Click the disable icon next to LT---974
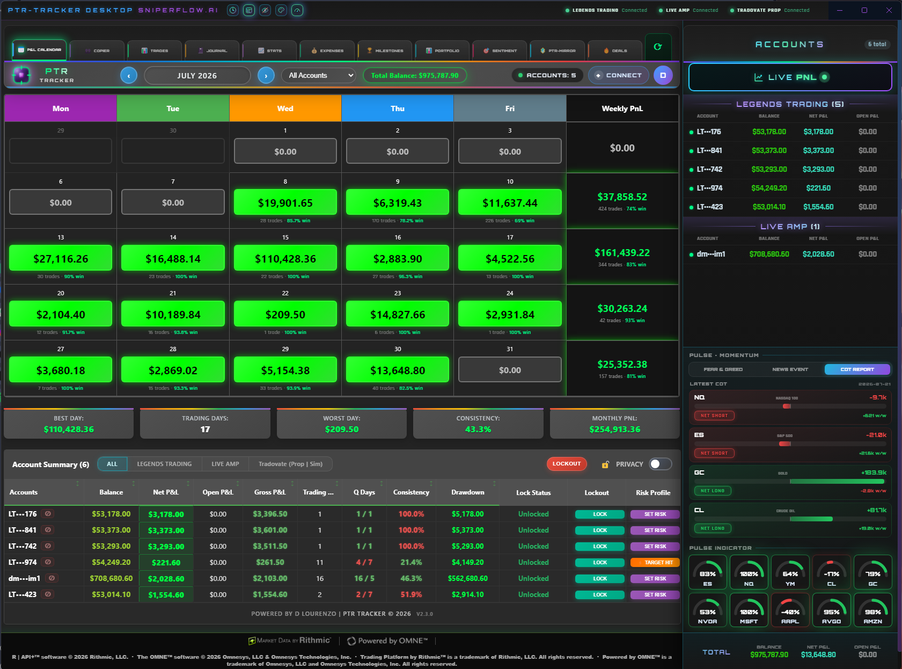The width and height of the screenshot is (902, 669). [x=48, y=562]
